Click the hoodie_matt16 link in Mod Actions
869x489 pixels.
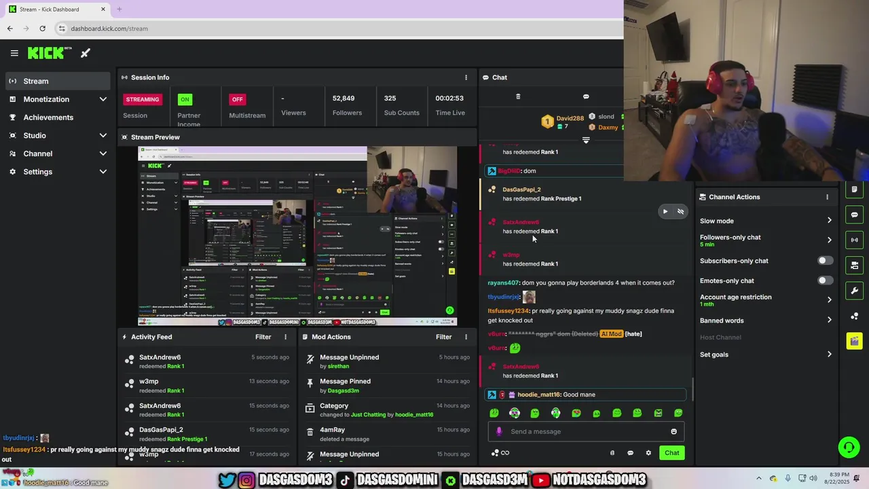(414, 414)
